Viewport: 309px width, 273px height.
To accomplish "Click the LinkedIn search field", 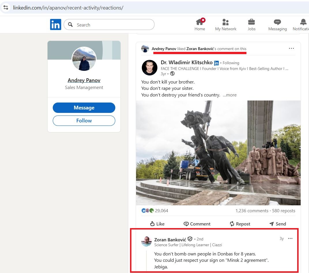I will pyautogui.click(x=112, y=25).
